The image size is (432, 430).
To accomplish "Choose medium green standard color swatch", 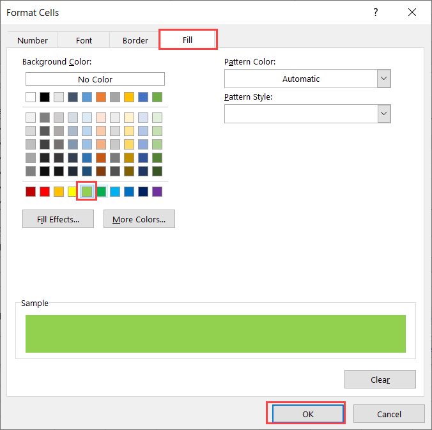I will click(x=102, y=192).
